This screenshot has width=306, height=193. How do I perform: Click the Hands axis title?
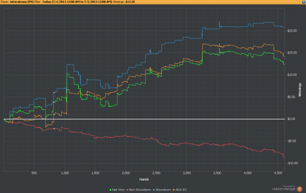(x=144, y=179)
